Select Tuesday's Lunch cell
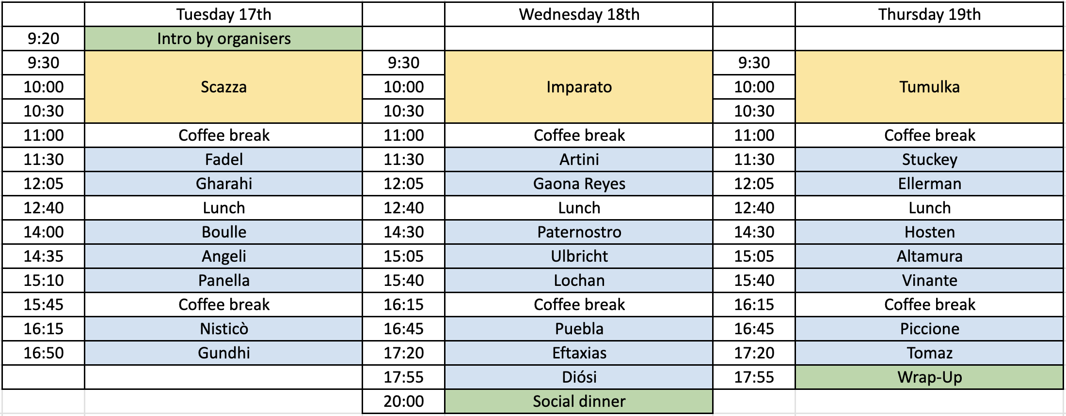 coord(223,208)
